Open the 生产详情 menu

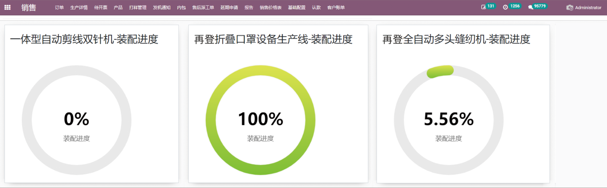click(79, 8)
